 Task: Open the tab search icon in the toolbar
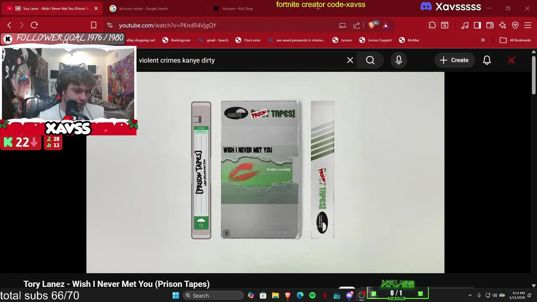coord(445,25)
